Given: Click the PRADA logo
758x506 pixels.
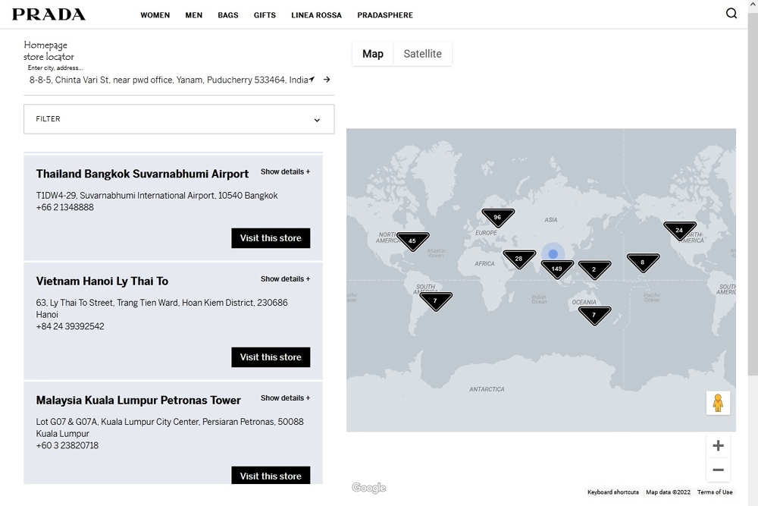Looking at the screenshot, I should click(x=48, y=13).
